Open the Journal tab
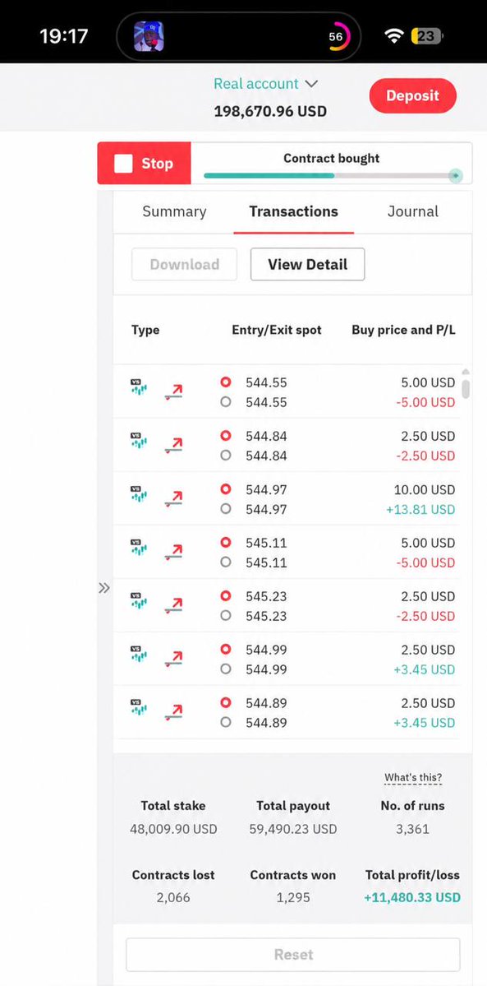This screenshot has width=487, height=986. pos(413,211)
